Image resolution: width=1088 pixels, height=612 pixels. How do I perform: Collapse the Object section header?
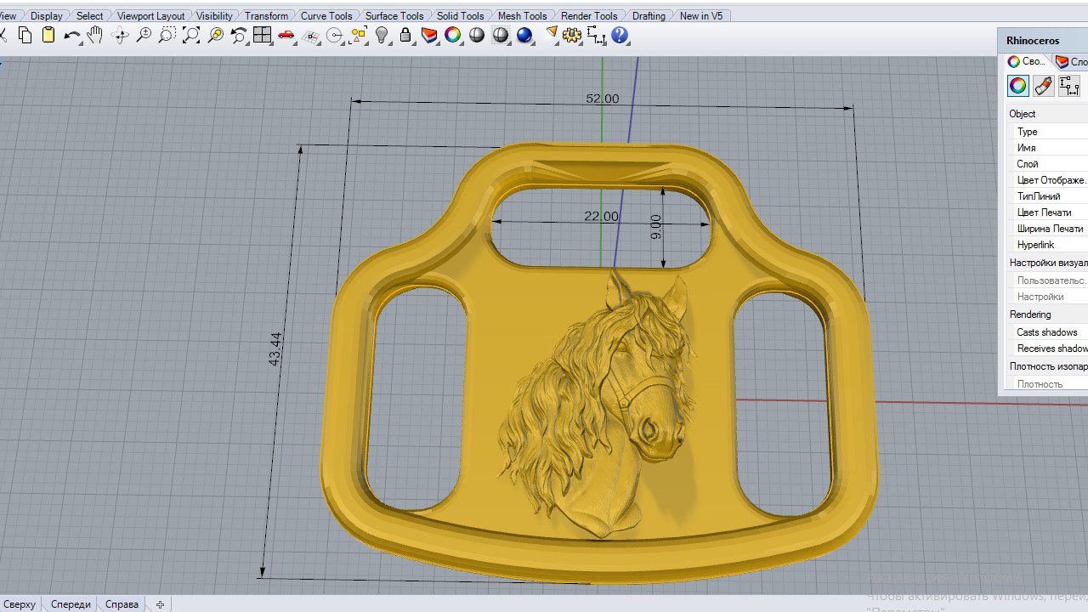pos(1023,114)
